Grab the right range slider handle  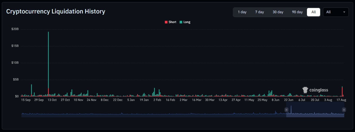[344, 110]
